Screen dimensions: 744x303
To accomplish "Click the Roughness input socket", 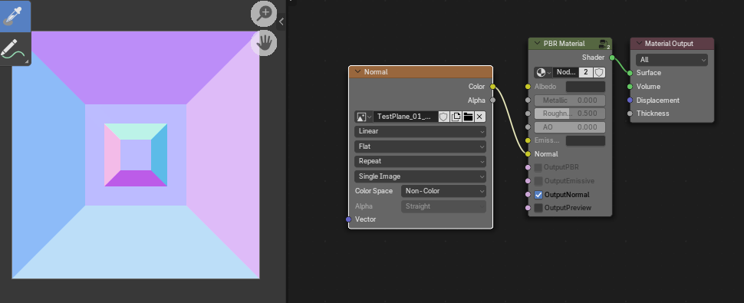I will click(x=528, y=114).
